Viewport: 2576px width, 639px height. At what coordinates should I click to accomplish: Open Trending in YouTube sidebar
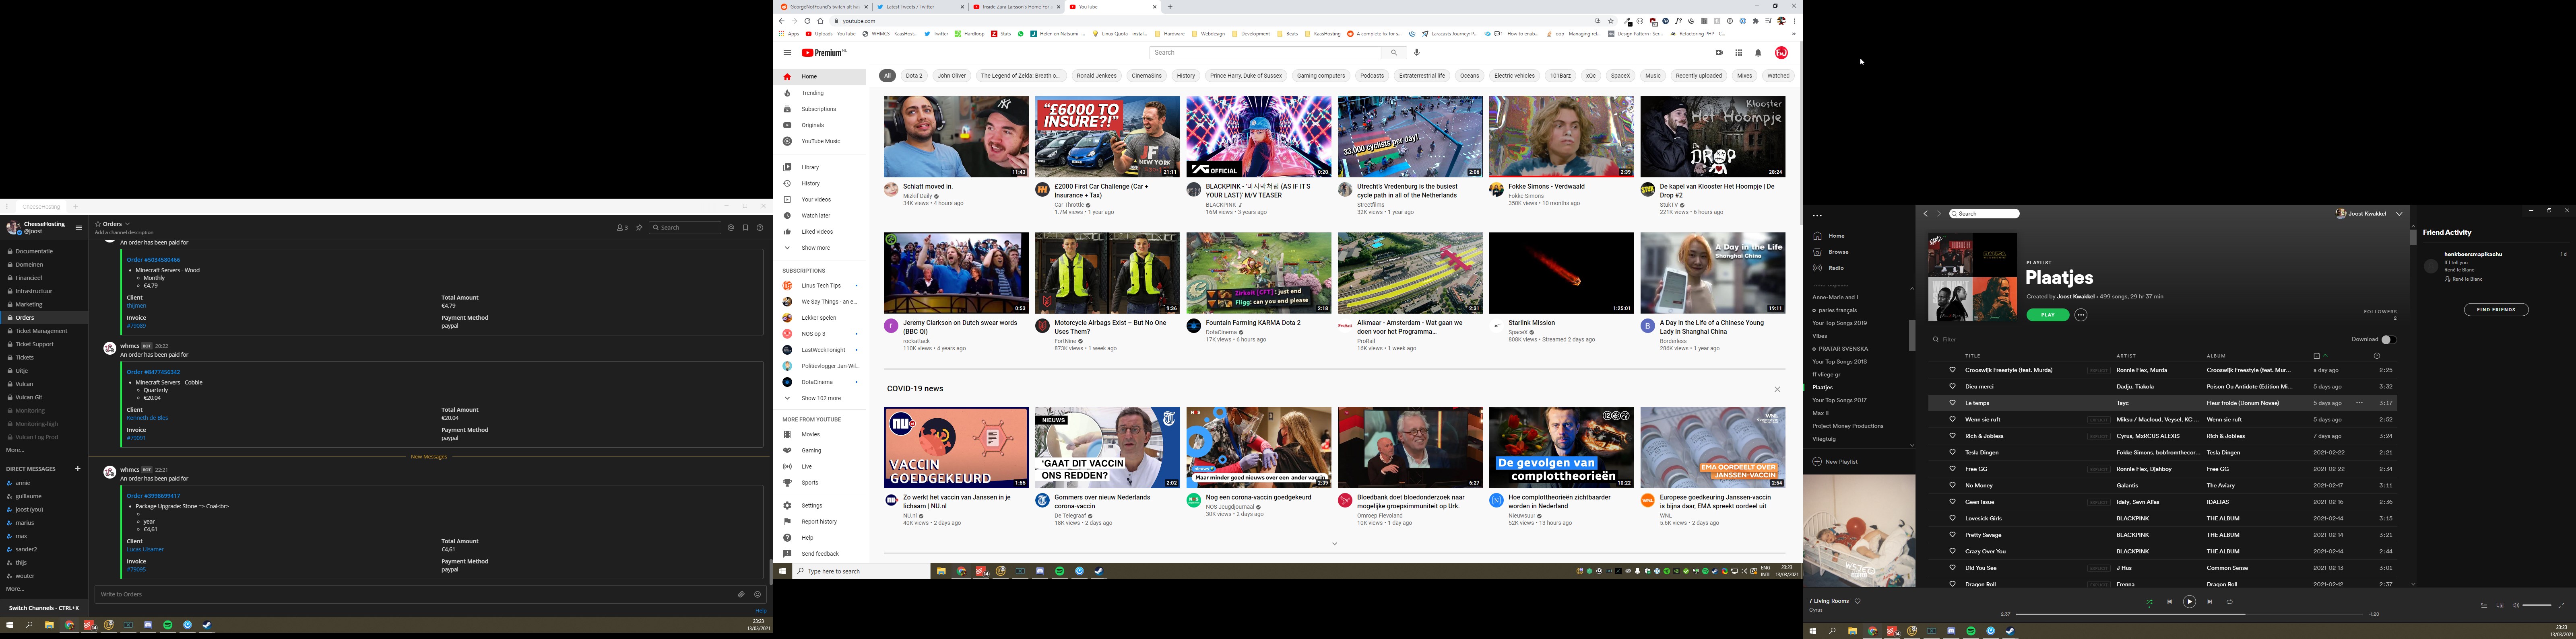(812, 93)
